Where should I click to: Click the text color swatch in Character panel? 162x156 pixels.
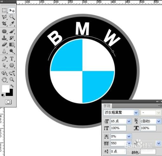[x=148, y=152]
